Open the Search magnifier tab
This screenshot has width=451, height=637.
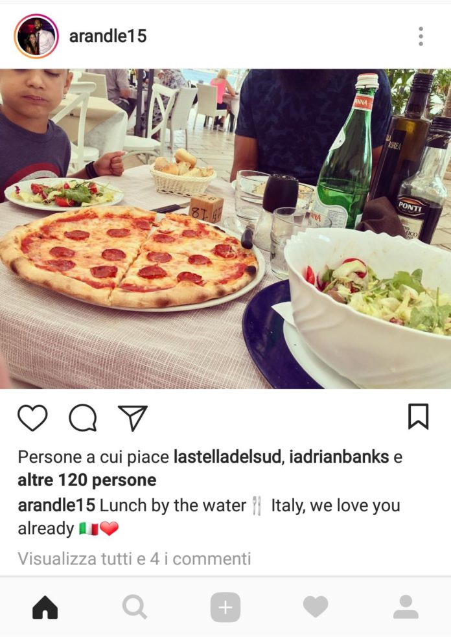[x=135, y=607]
